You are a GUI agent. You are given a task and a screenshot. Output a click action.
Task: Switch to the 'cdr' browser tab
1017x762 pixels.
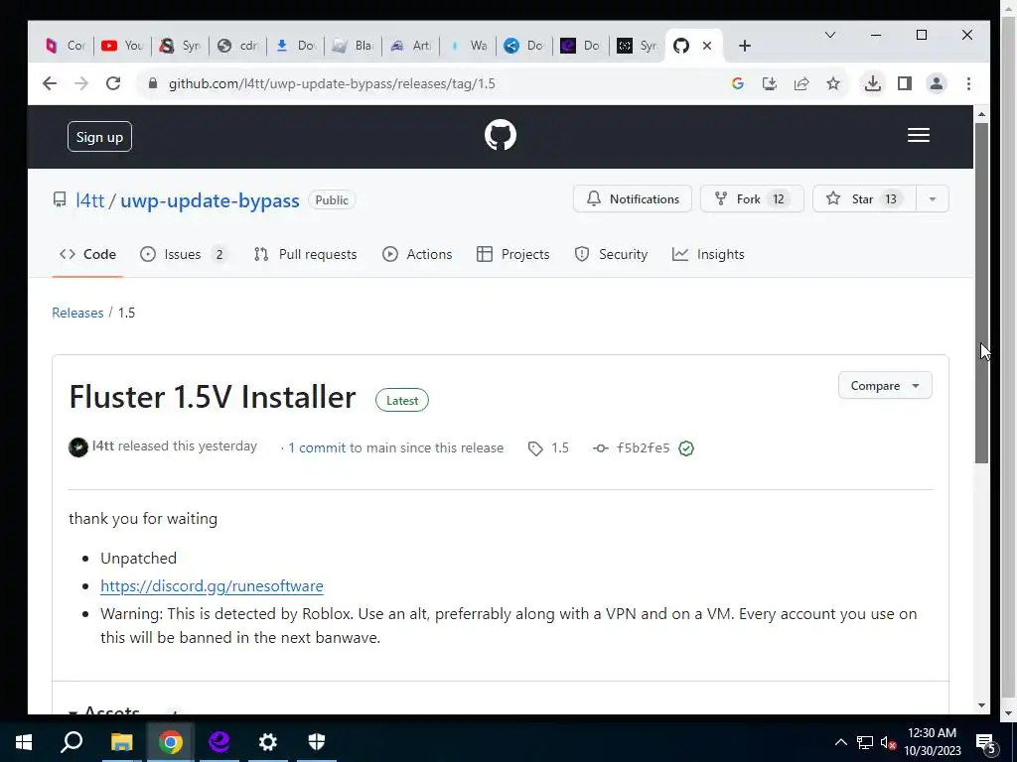[x=237, y=46]
